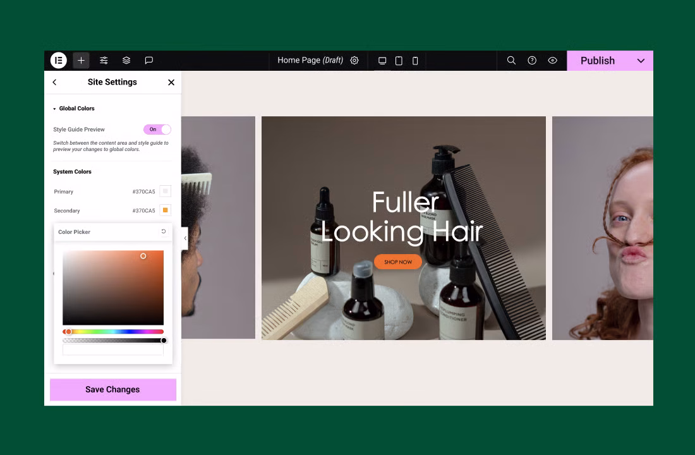The width and height of the screenshot is (695, 455).
Task: Open the Notes comment bubble icon
Action: (x=149, y=60)
